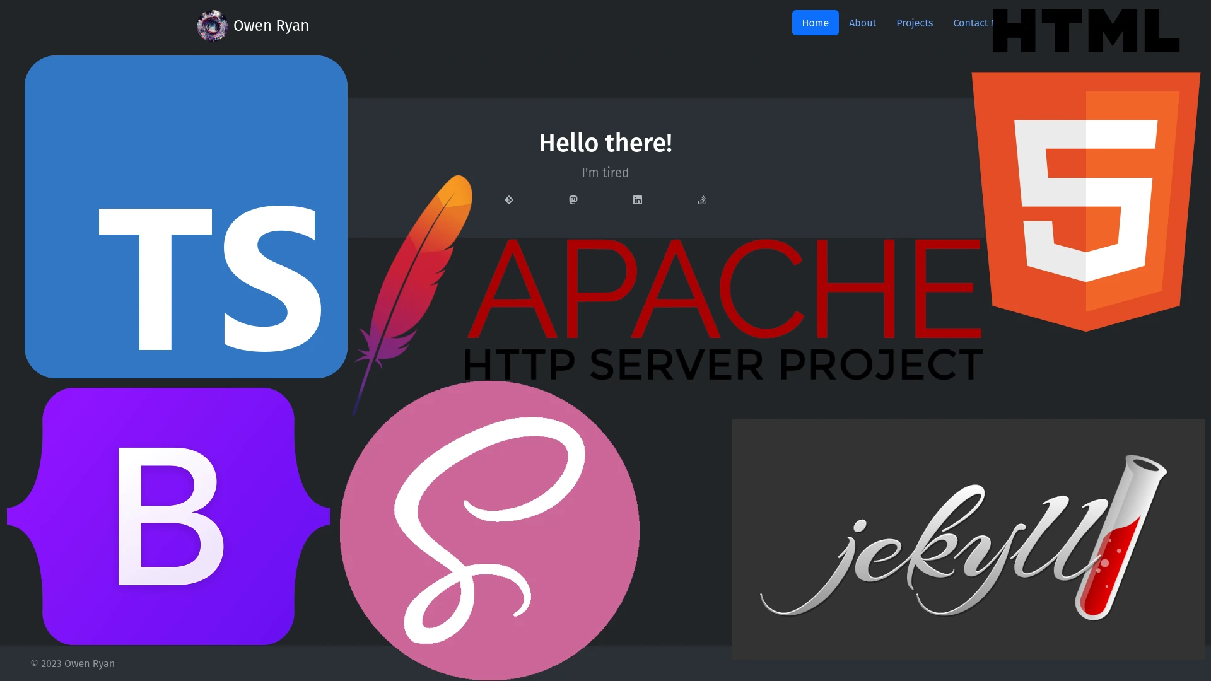The image size is (1211, 681).
Task: Open the Git repository icon link
Action: tap(509, 200)
